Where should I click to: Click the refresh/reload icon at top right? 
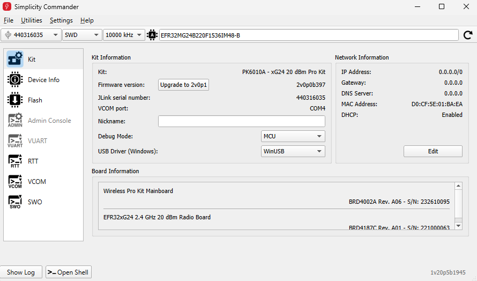click(x=467, y=35)
